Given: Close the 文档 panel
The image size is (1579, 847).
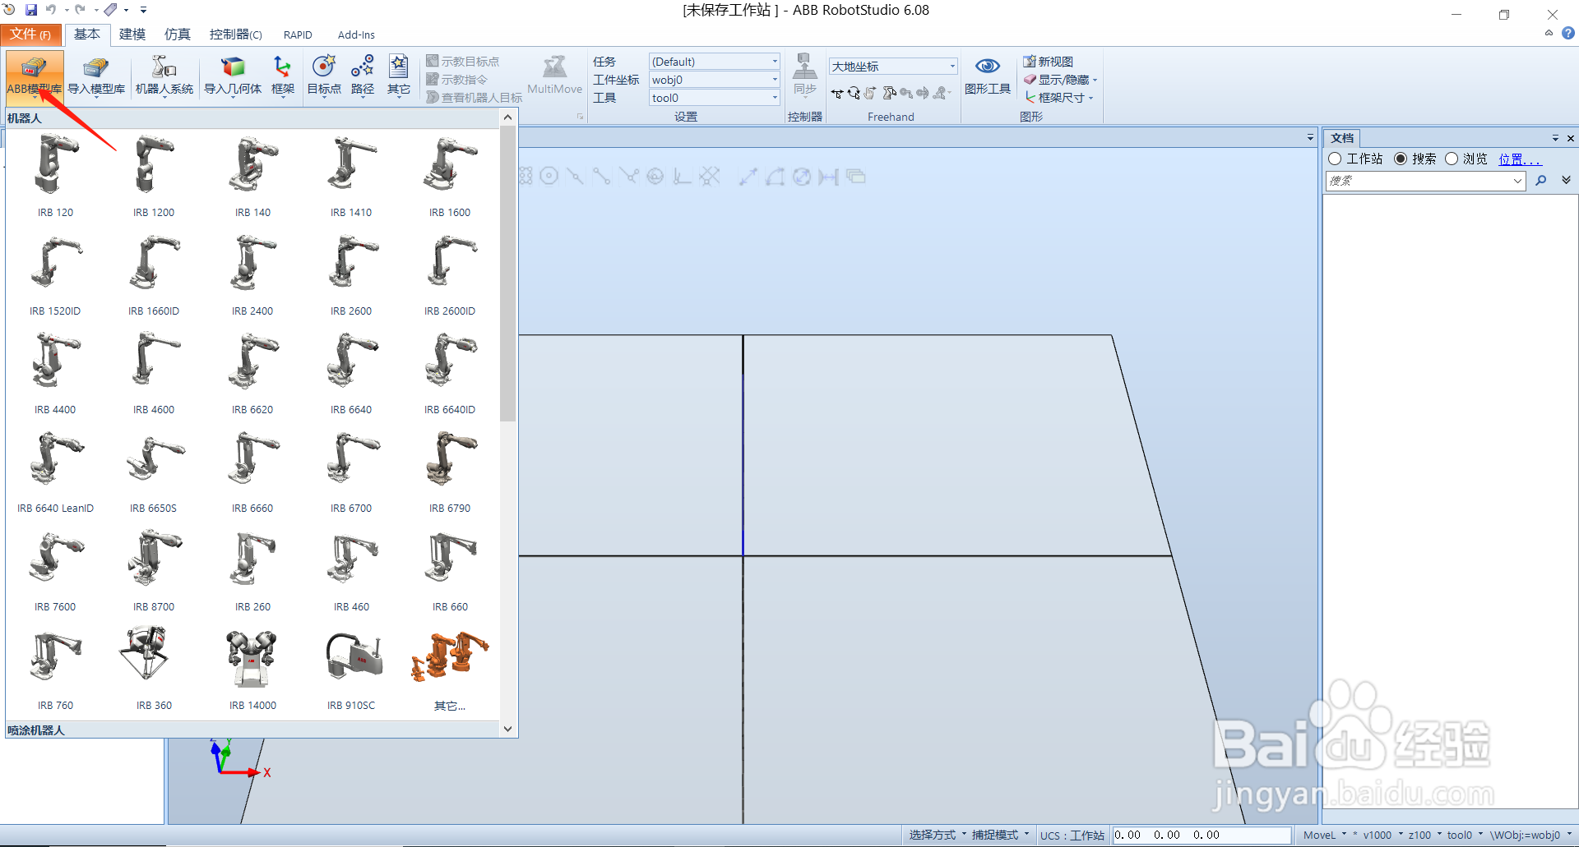Looking at the screenshot, I should pyautogui.click(x=1570, y=138).
